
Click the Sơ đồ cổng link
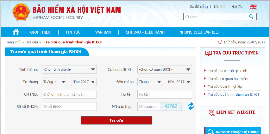199,7
